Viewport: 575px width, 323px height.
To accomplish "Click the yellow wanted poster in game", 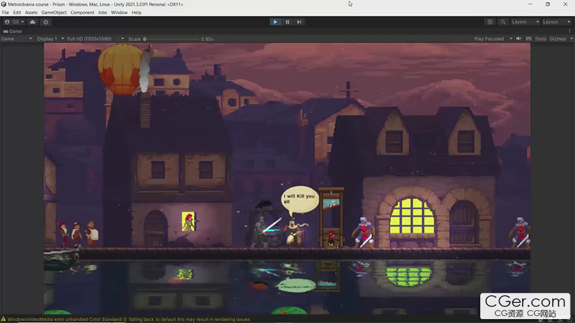I will click(x=188, y=221).
